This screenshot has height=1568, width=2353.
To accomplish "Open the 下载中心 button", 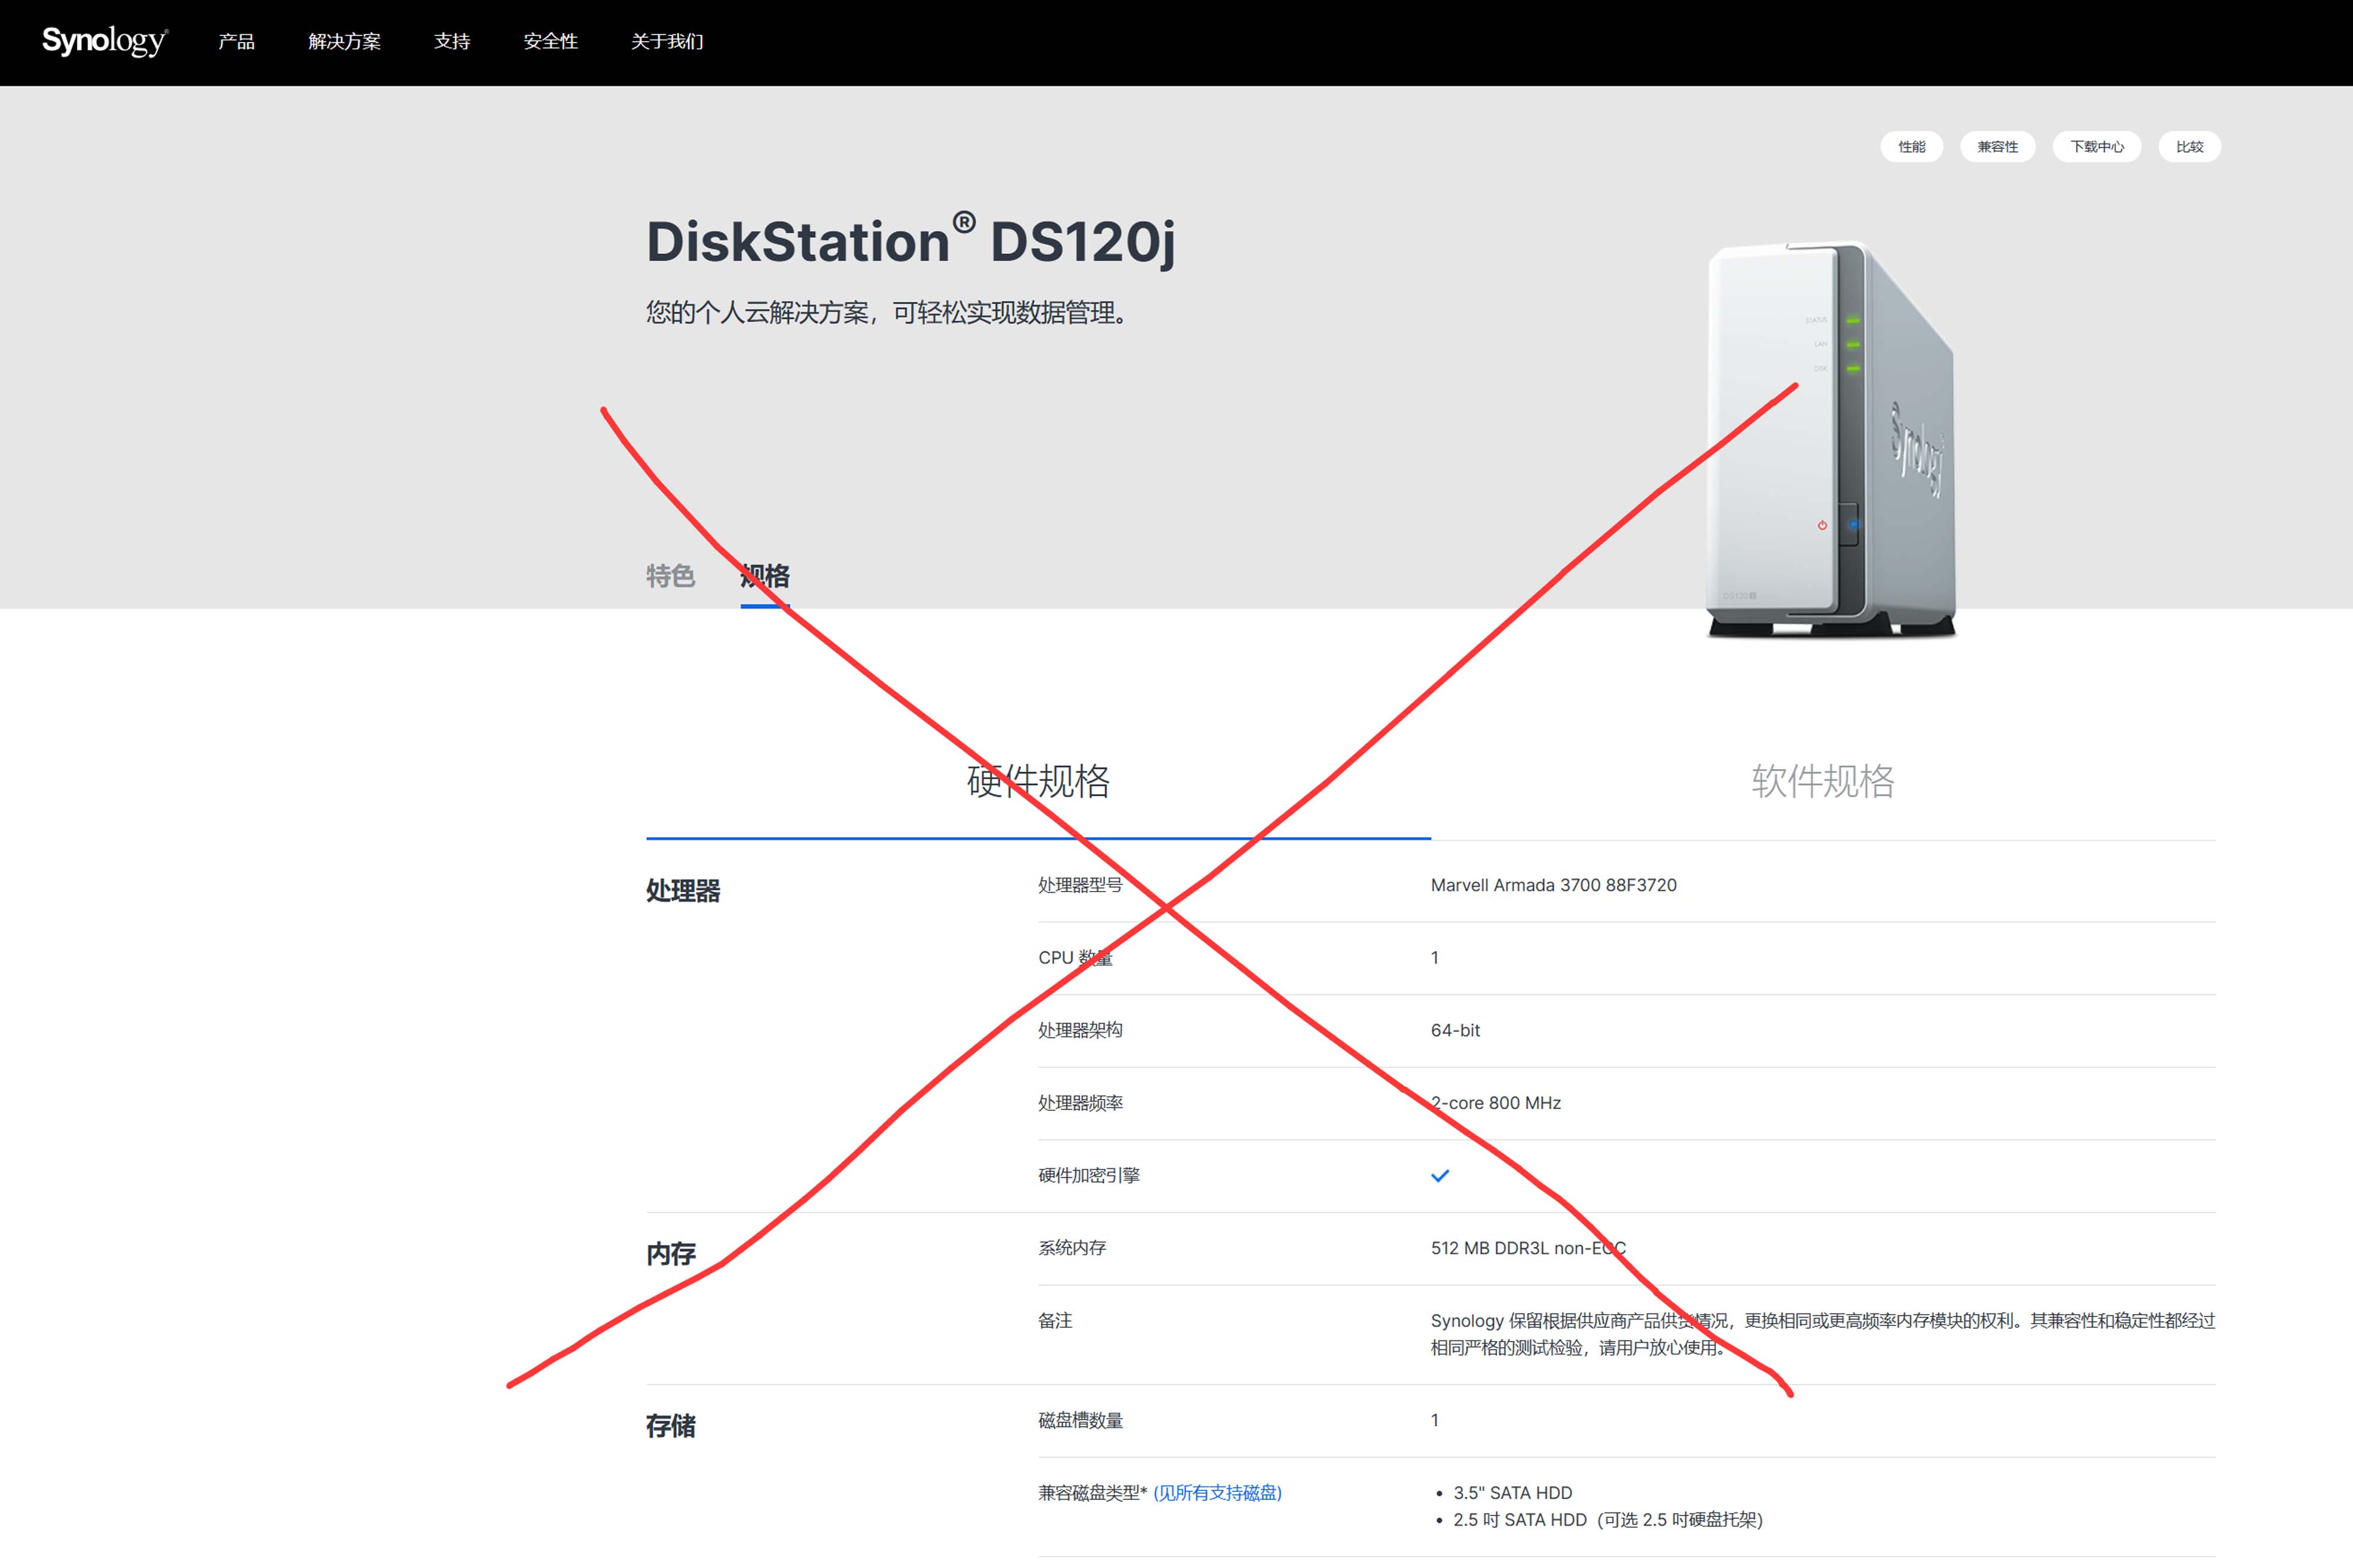I will click(2097, 147).
